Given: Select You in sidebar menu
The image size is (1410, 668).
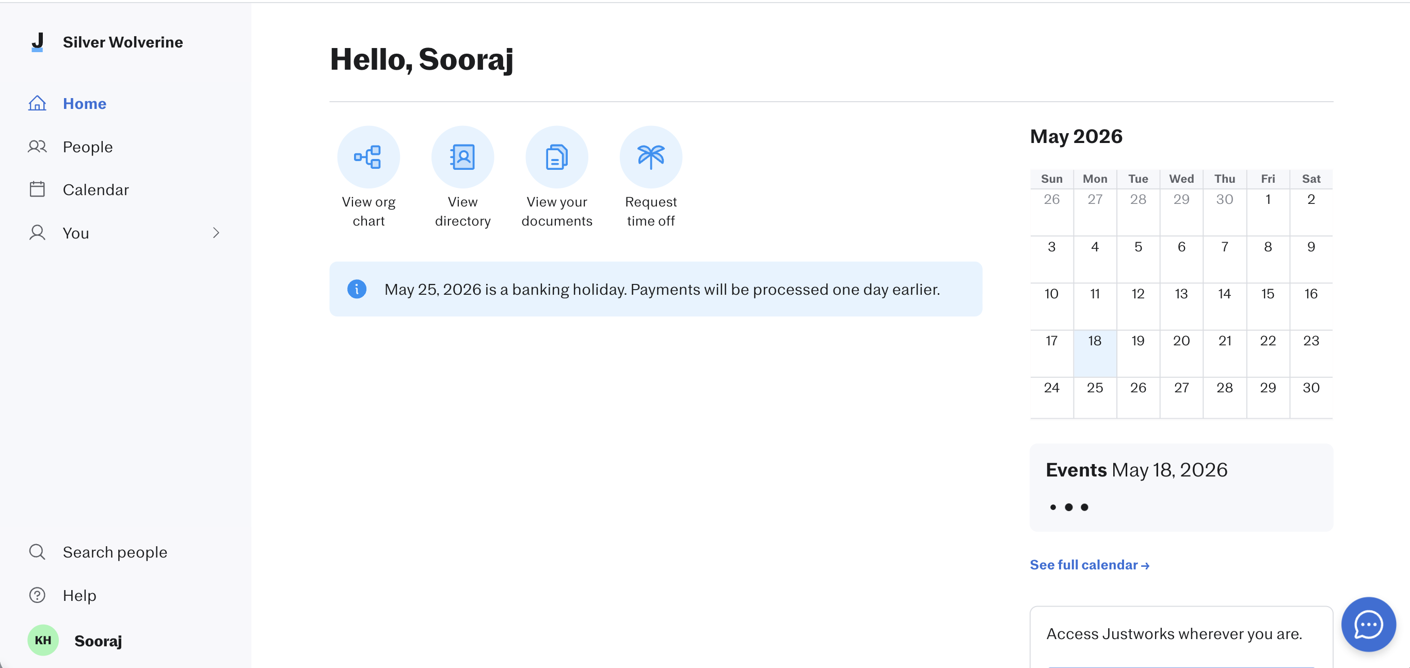Looking at the screenshot, I should coord(75,233).
